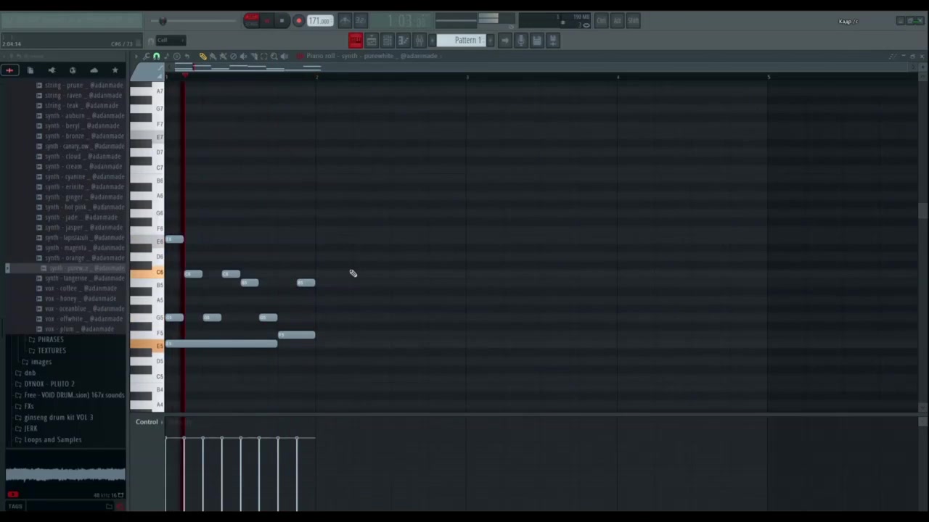Click the microphone recording icon

pos(520,41)
